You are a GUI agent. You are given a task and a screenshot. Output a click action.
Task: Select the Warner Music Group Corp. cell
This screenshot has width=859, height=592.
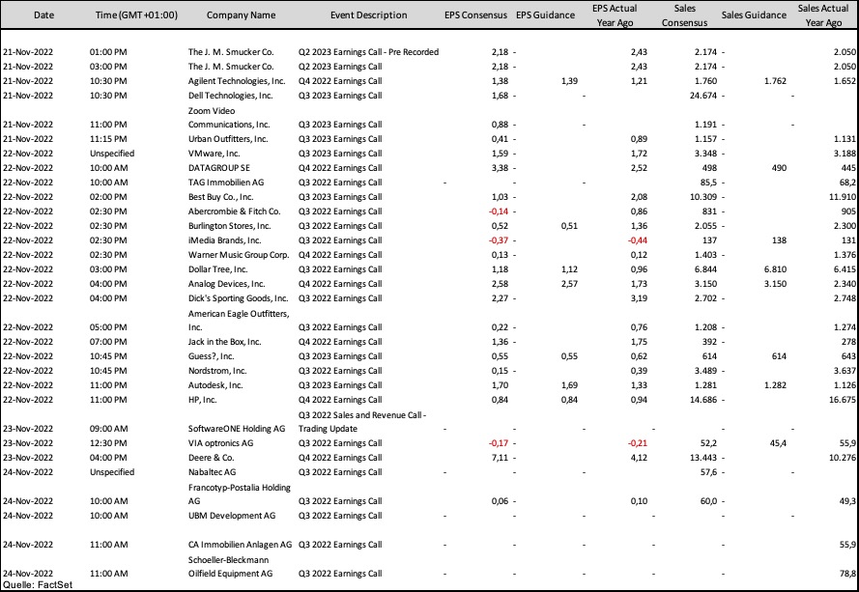[x=239, y=255]
